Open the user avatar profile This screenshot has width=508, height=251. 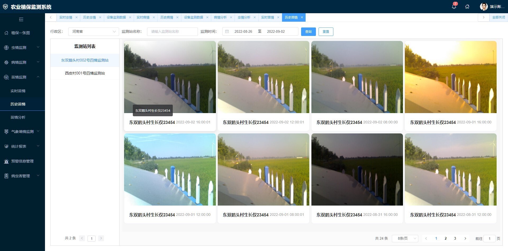click(484, 7)
